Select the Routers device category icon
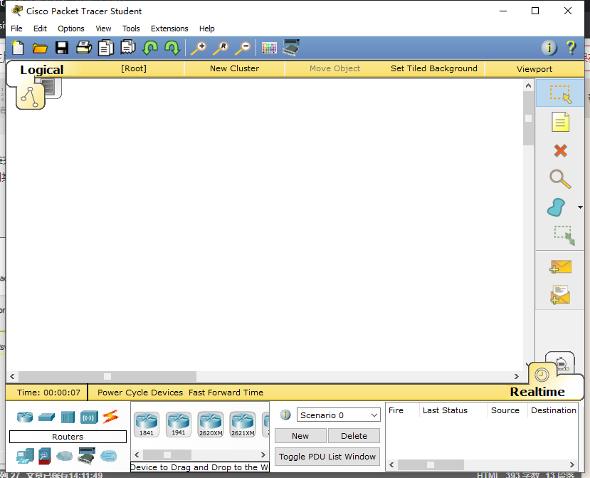590x478 pixels. [25, 417]
